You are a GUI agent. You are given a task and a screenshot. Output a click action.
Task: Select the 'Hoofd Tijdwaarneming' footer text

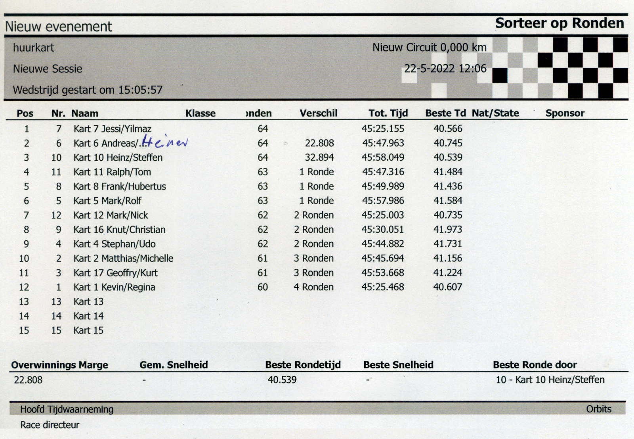(67, 409)
